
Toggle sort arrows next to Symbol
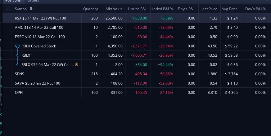(x=31, y=9)
